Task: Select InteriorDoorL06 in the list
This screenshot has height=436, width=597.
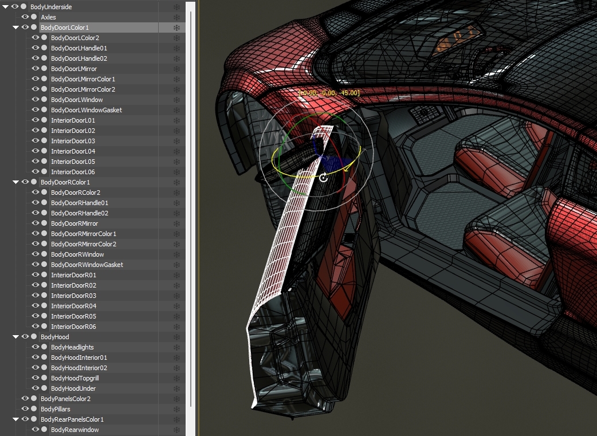Action: pyautogui.click(x=73, y=172)
